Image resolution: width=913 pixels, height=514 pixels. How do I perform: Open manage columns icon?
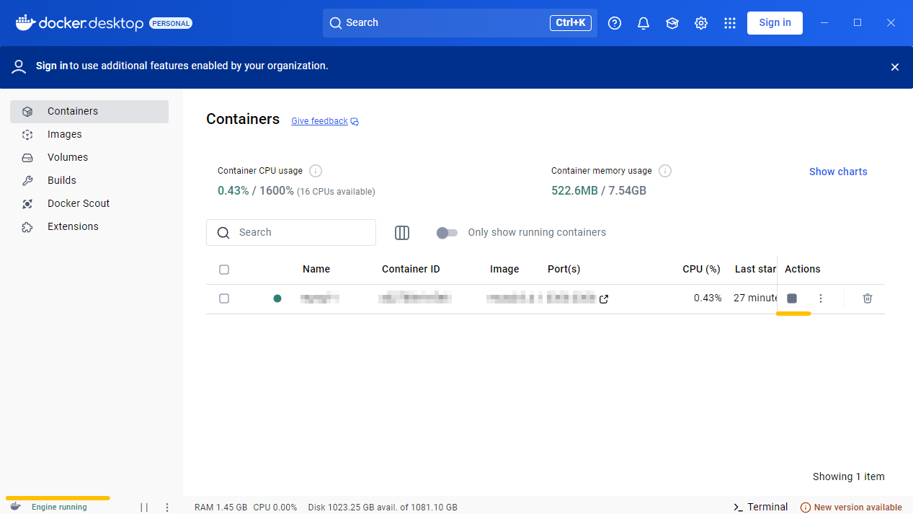(402, 233)
